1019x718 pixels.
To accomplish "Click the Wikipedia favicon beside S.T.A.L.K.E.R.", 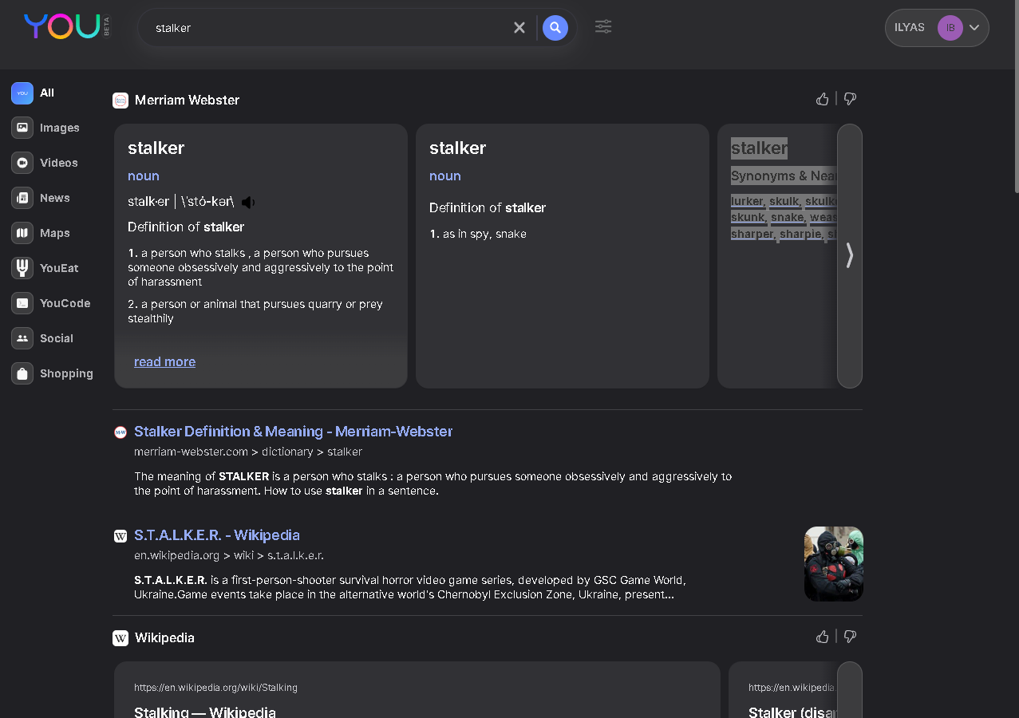I will [120, 536].
